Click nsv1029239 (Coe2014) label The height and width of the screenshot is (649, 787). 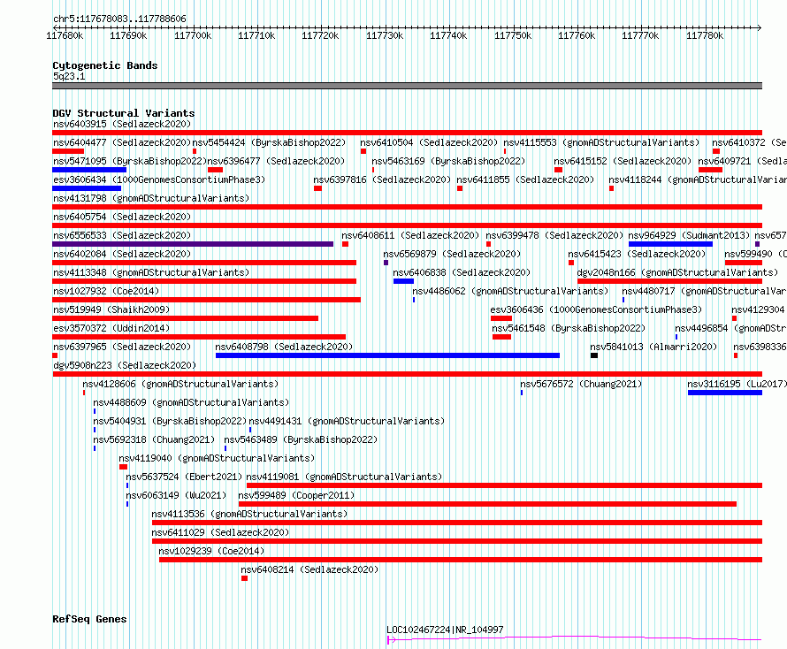(x=211, y=551)
